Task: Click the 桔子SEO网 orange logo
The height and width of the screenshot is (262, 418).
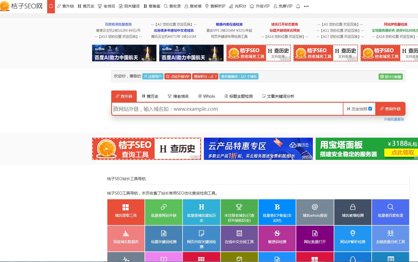Action: [x=21, y=6]
